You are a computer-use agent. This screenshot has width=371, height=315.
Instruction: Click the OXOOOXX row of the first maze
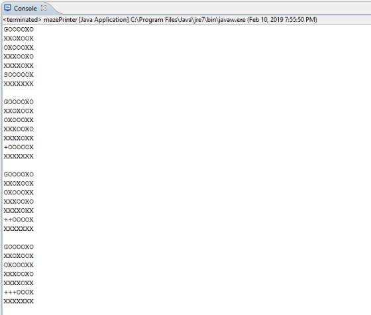[19, 48]
